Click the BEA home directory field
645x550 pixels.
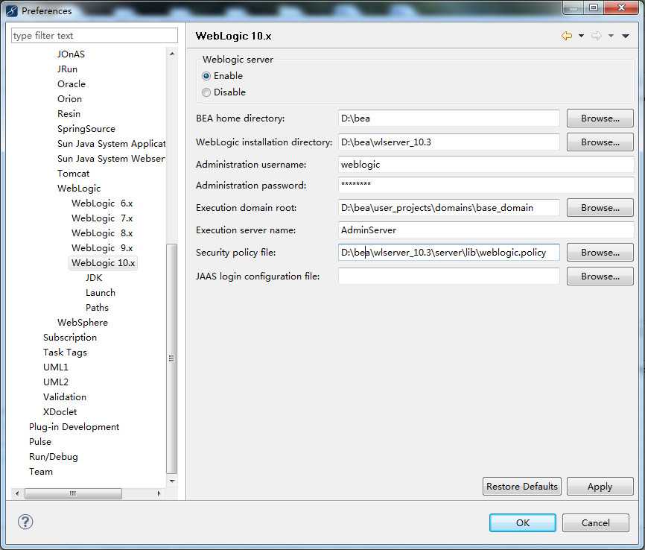coord(448,118)
